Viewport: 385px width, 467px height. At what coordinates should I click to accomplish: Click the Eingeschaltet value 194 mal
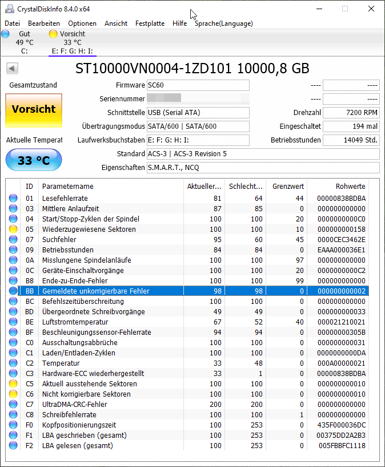click(x=351, y=126)
